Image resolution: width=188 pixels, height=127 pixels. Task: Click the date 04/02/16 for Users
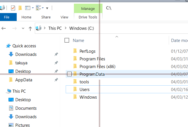(x=180, y=90)
